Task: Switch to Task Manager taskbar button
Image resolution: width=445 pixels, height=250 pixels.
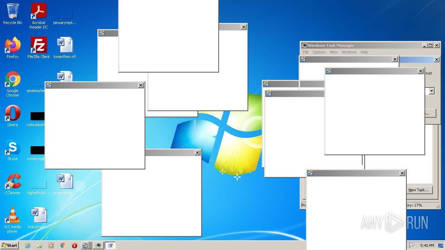Action: tap(98, 245)
